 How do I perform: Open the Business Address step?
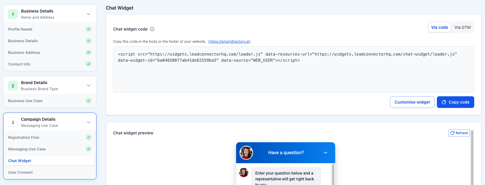(50, 52)
